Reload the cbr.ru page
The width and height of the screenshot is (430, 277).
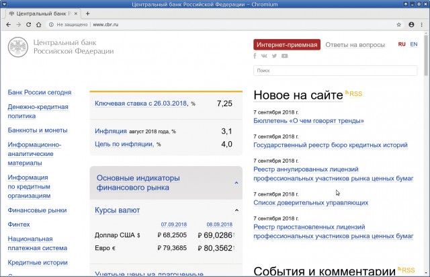point(28,25)
